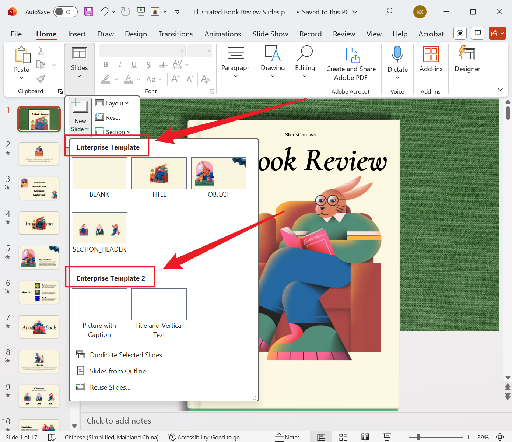The image size is (512, 442).
Task: Choose Duplicate Selected Slides
Action: 126,355
